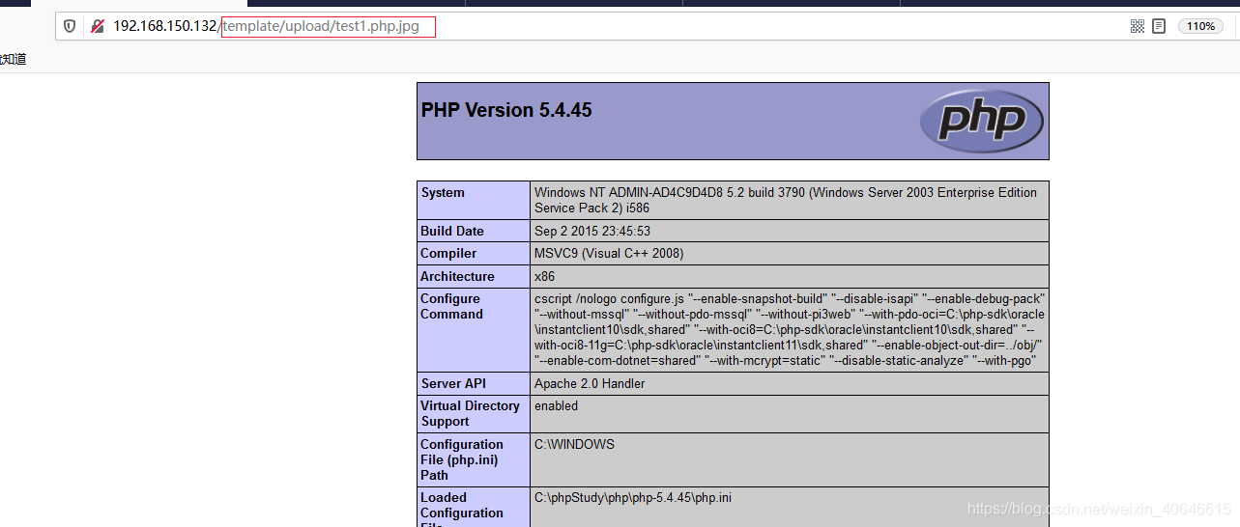Click the PHP logo image
Screen dimensions: 1240x527
(981, 121)
